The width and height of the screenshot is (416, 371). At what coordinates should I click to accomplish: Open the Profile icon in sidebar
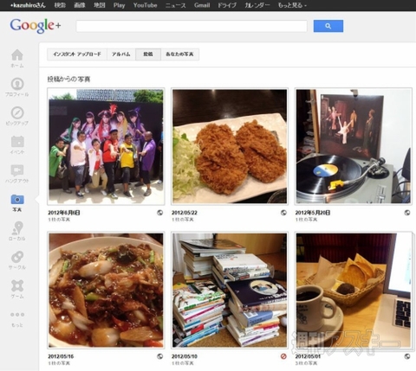point(17,84)
